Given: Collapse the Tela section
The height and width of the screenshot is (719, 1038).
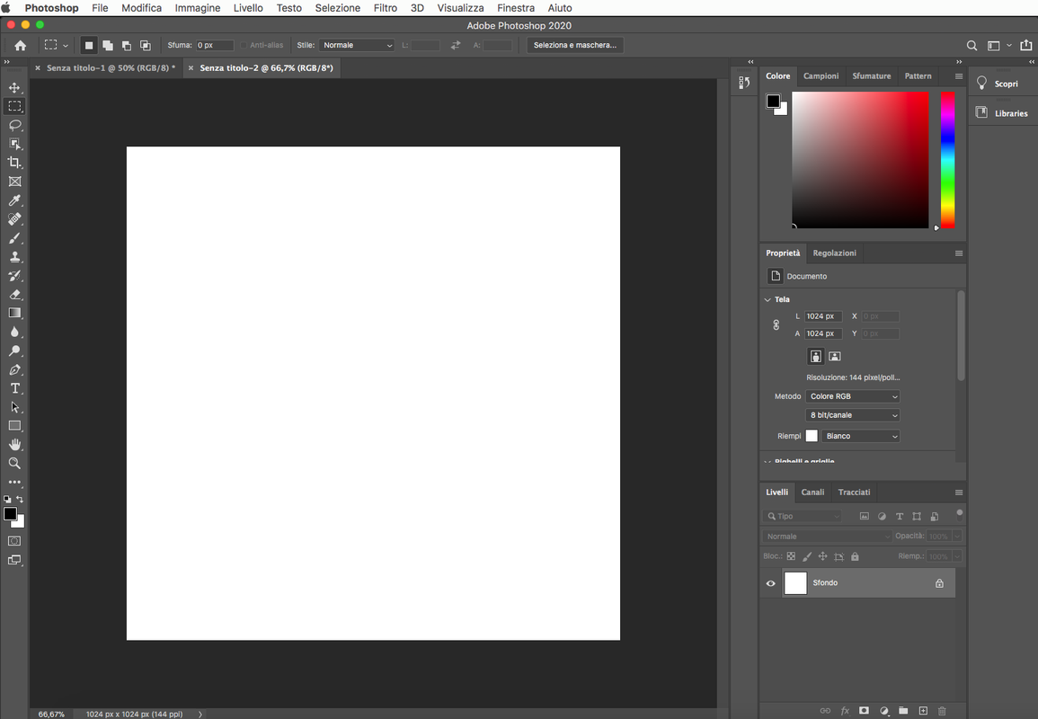Looking at the screenshot, I should coord(767,300).
